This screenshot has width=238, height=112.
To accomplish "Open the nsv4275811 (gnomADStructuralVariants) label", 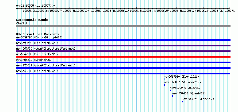I will 46,65.
